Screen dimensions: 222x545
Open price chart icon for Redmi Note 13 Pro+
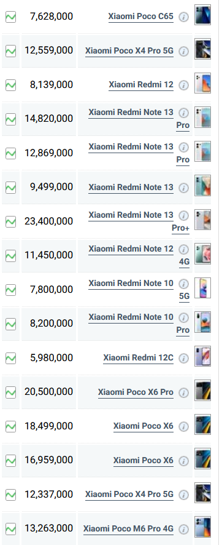pos(11,221)
